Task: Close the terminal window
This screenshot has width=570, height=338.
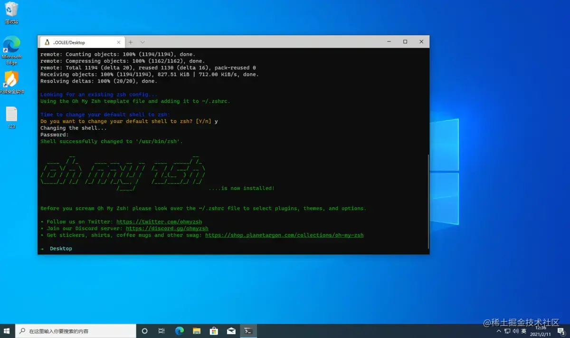Action: pyautogui.click(x=421, y=42)
